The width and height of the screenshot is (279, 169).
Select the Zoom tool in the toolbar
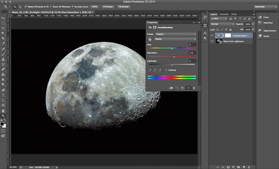[3, 116]
